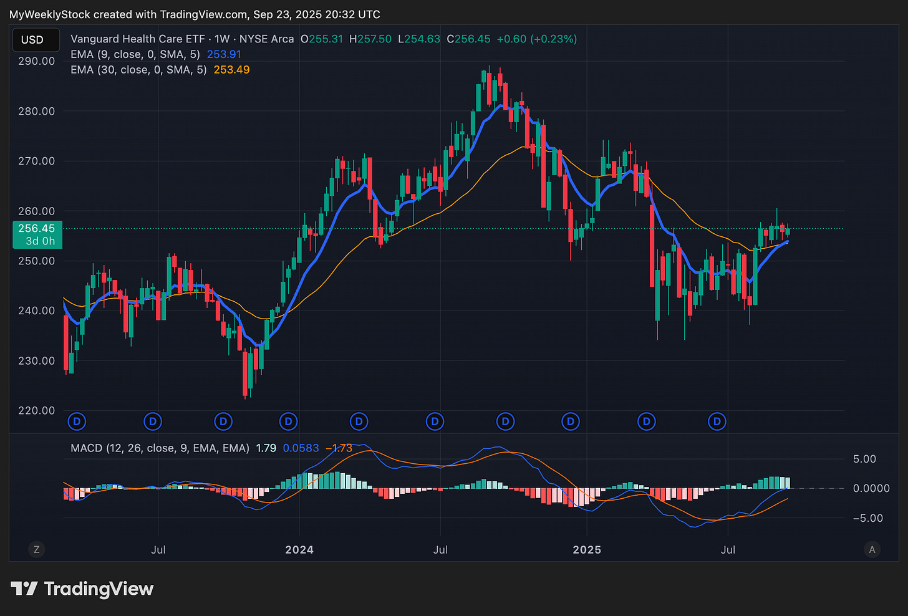The width and height of the screenshot is (908, 616).
Task: Click the −5.00 MACD axis label
Action: click(x=867, y=518)
